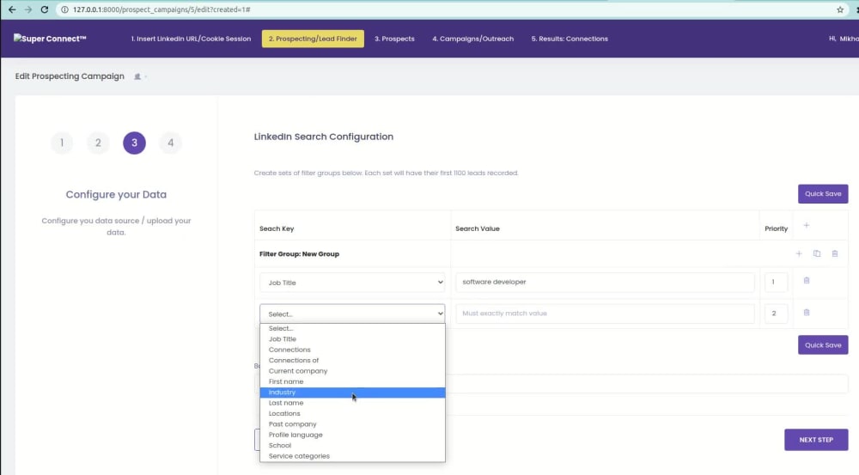The image size is (859, 475).
Task: Edit priority field showing 1
Action: [x=776, y=282]
